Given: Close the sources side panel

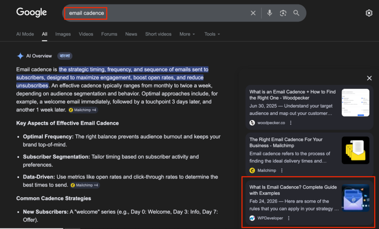Looking at the screenshot, I should [x=369, y=78].
